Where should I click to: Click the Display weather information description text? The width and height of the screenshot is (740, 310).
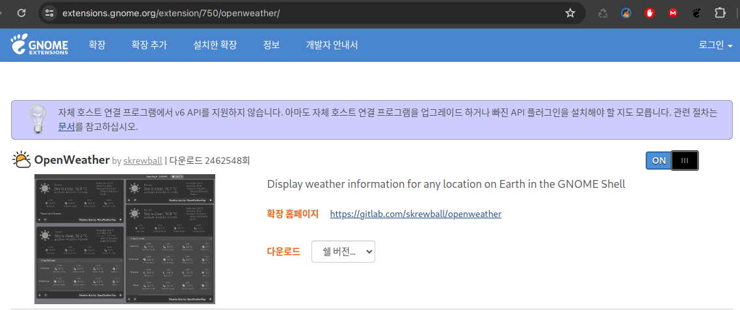click(x=446, y=184)
